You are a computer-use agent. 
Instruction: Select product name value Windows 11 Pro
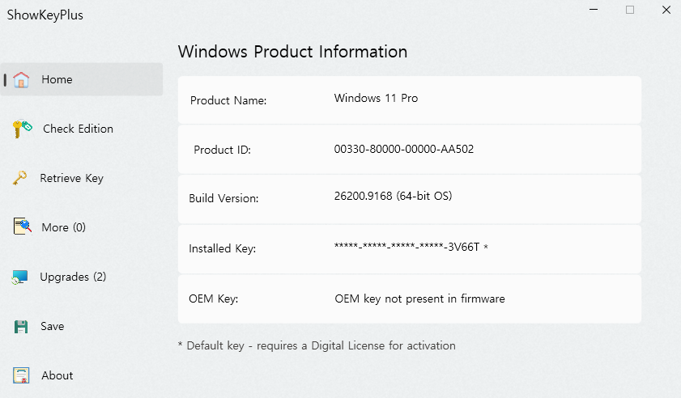pyautogui.click(x=376, y=98)
